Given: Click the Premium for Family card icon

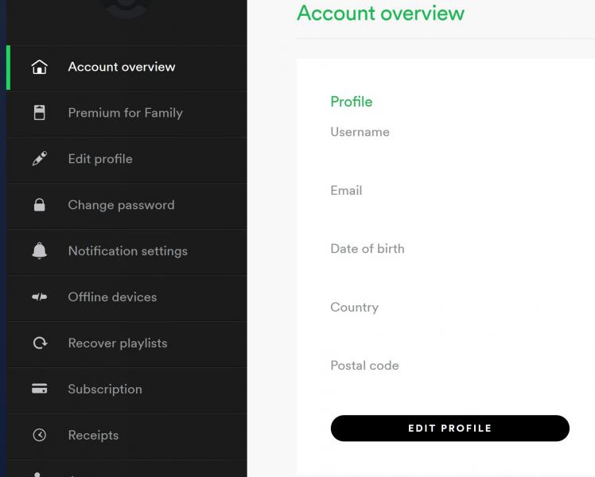Looking at the screenshot, I should [x=40, y=113].
